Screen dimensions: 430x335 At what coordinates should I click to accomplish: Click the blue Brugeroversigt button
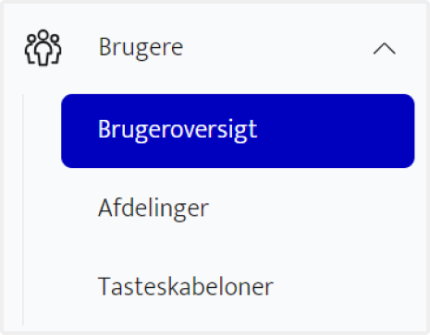[x=238, y=131]
